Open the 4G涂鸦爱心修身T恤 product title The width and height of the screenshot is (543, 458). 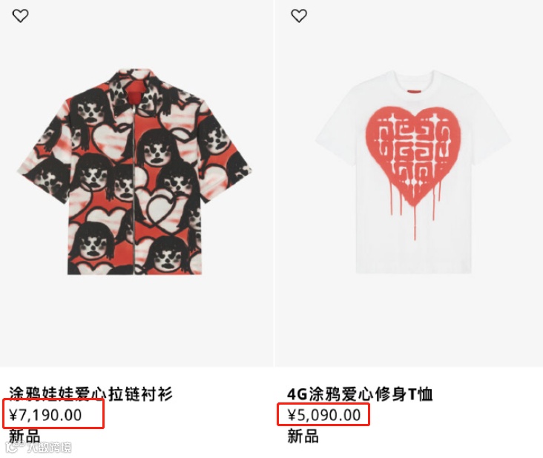[x=360, y=394]
